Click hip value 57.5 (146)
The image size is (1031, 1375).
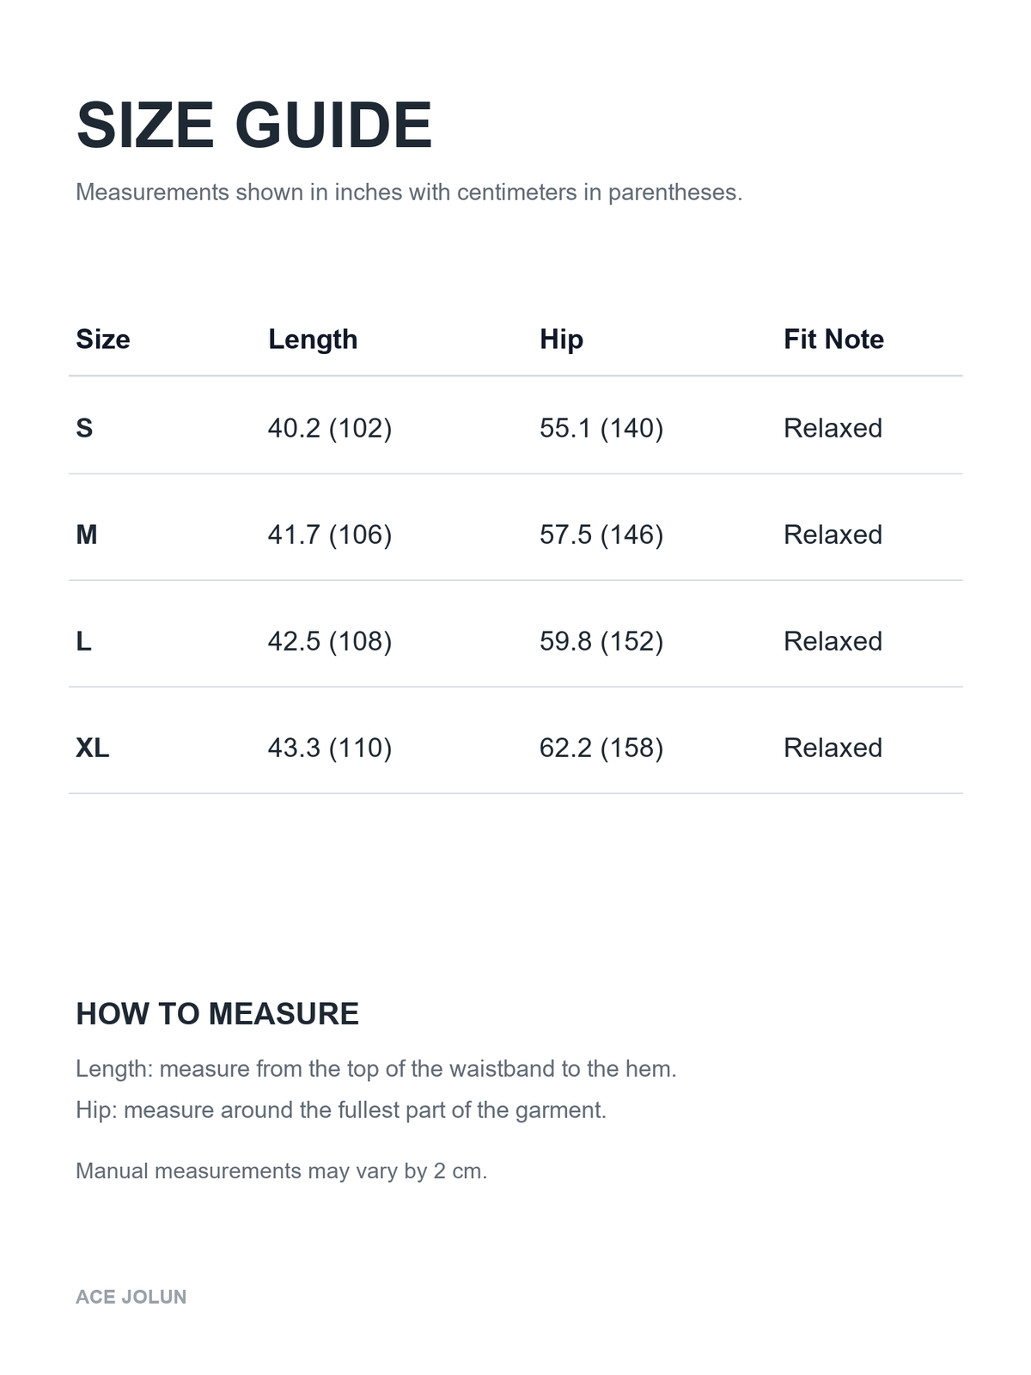click(601, 535)
